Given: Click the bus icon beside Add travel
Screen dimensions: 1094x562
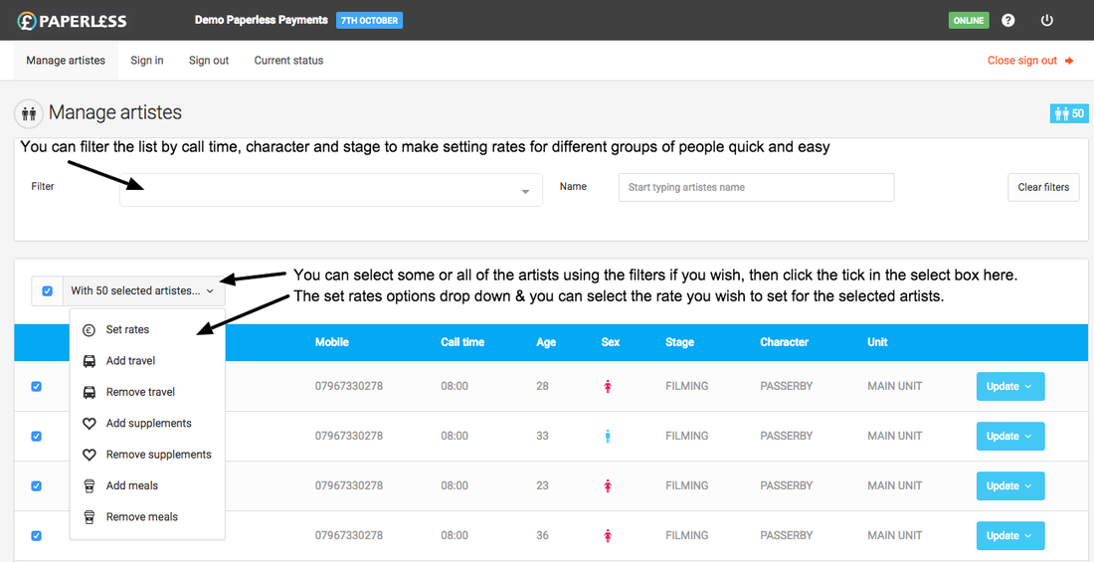Looking at the screenshot, I should [x=90, y=361].
